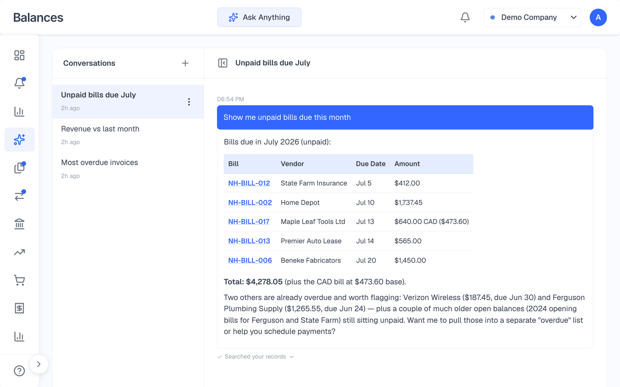Select the Most overdue invoices conversation
The width and height of the screenshot is (620, 387).
[x=128, y=169]
